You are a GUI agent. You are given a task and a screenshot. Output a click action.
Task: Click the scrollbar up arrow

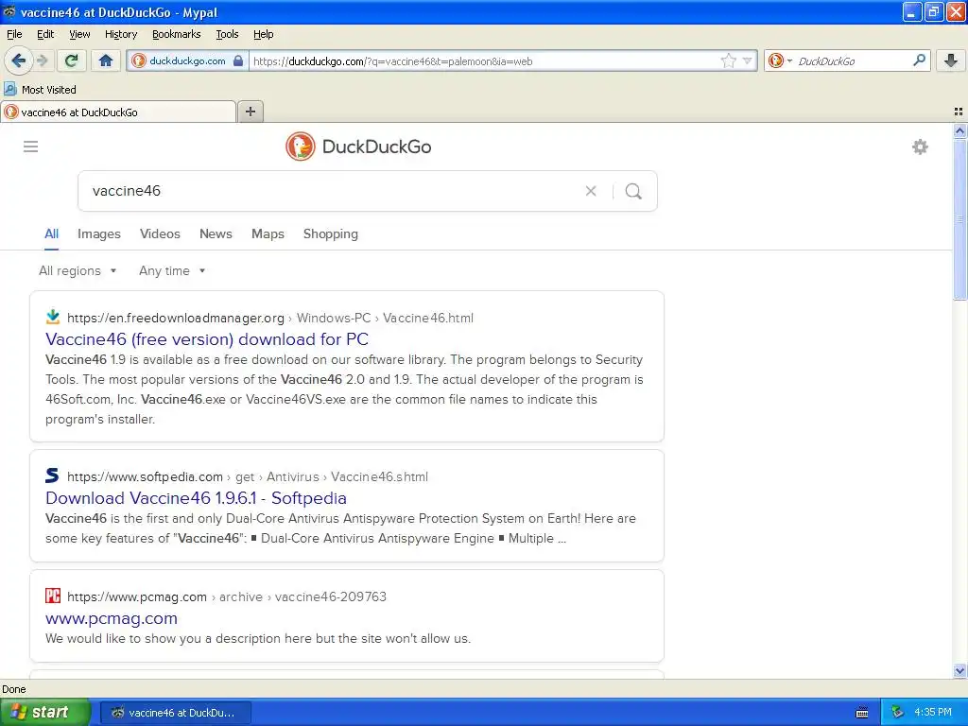[959, 130]
